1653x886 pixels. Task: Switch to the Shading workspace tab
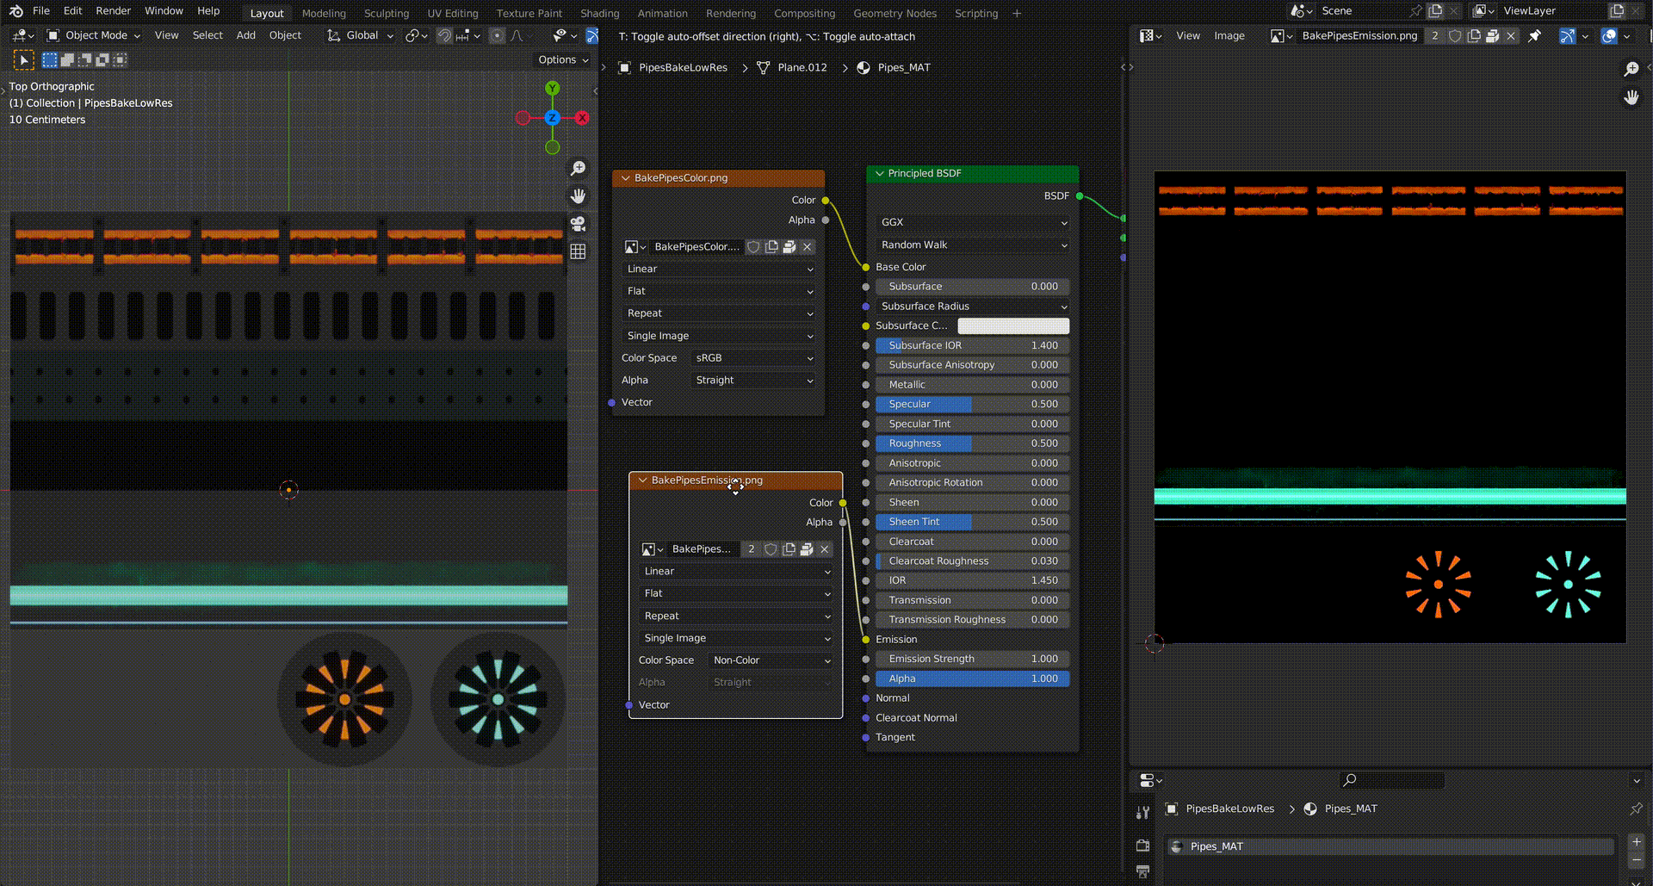(599, 13)
